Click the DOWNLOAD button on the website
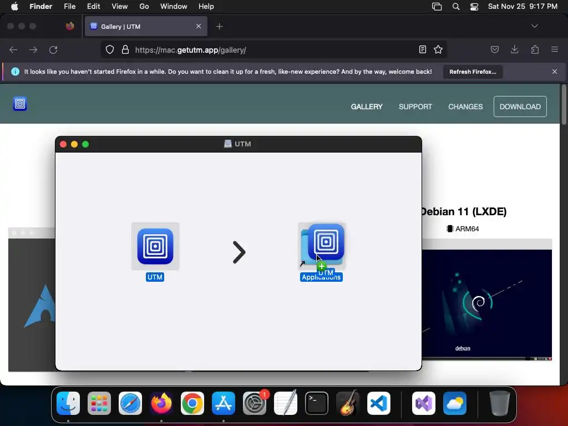Viewport: 568px width, 426px height. (520, 106)
